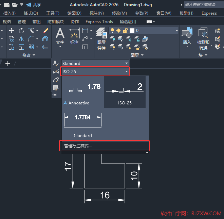Pin the annotation panel with pushpin
Image resolution: width=224 pixels, height=219 pixels.
pos(55,95)
